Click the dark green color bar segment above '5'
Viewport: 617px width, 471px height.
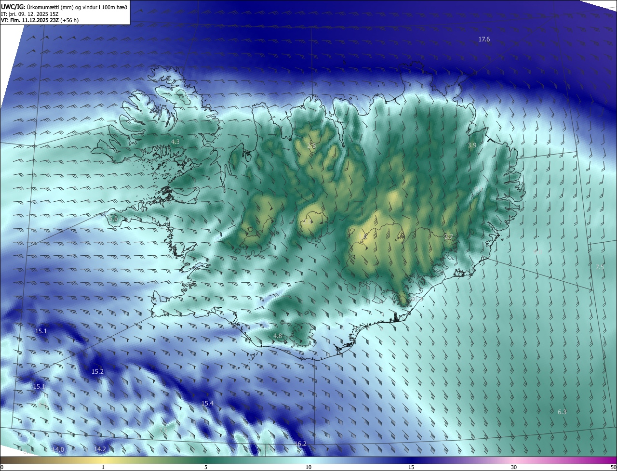[206, 460]
